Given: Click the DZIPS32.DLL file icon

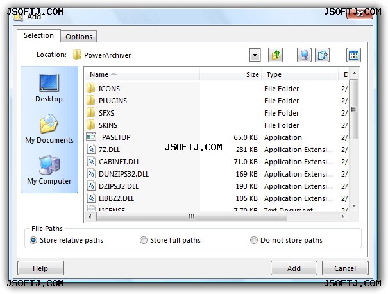Looking at the screenshot, I should pyautogui.click(x=91, y=186).
